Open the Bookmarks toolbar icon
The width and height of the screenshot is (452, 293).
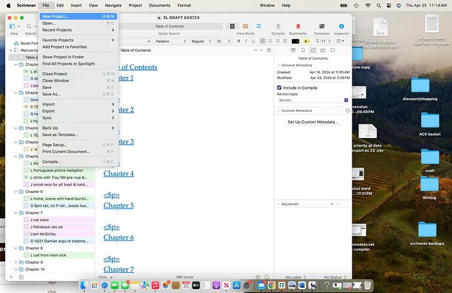(298, 26)
